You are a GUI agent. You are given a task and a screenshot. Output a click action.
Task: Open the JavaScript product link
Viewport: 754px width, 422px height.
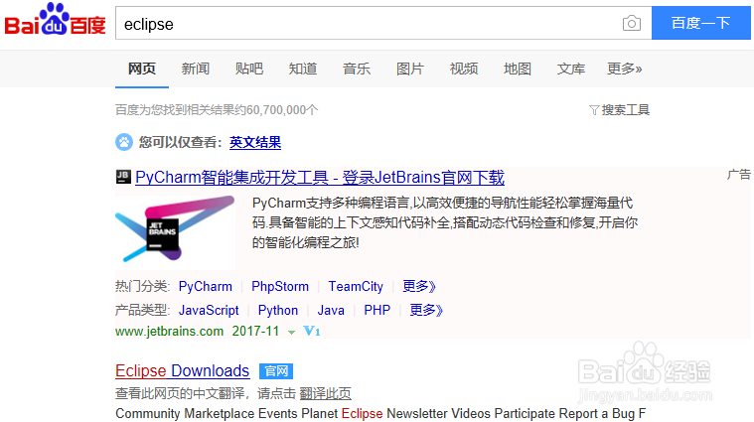(x=209, y=310)
